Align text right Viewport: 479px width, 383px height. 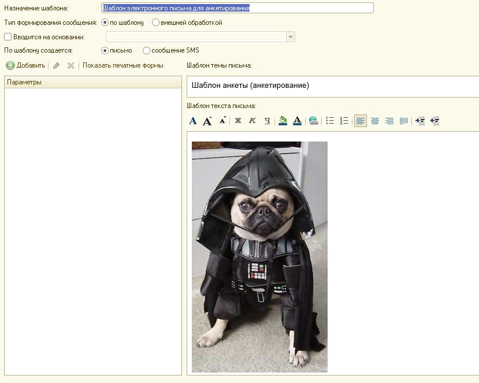coord(389,121)
